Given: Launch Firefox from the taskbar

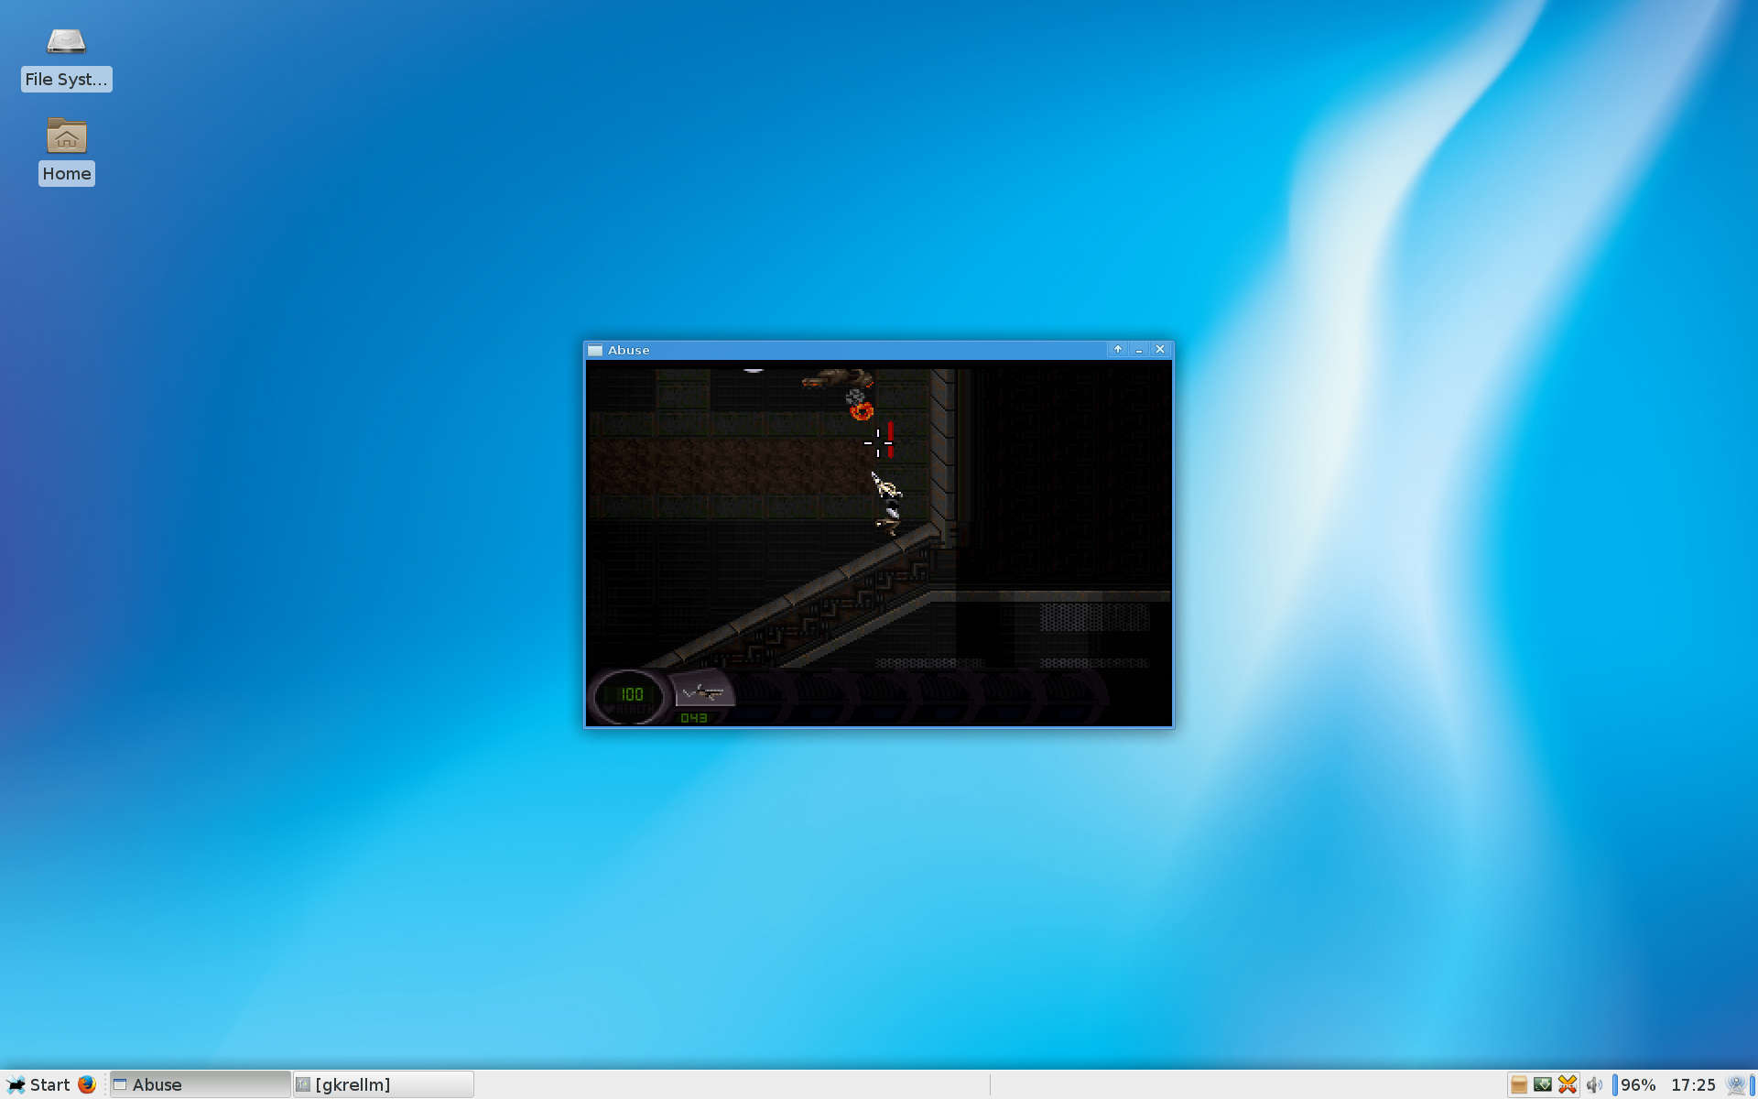Looking at the screenshot, I should [x=87, y=1084].
